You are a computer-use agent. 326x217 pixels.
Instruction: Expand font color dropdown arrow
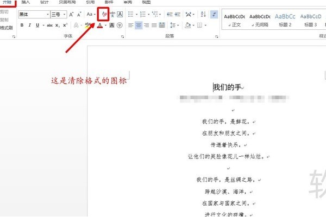pyautogui.click(x=105, y=25)
